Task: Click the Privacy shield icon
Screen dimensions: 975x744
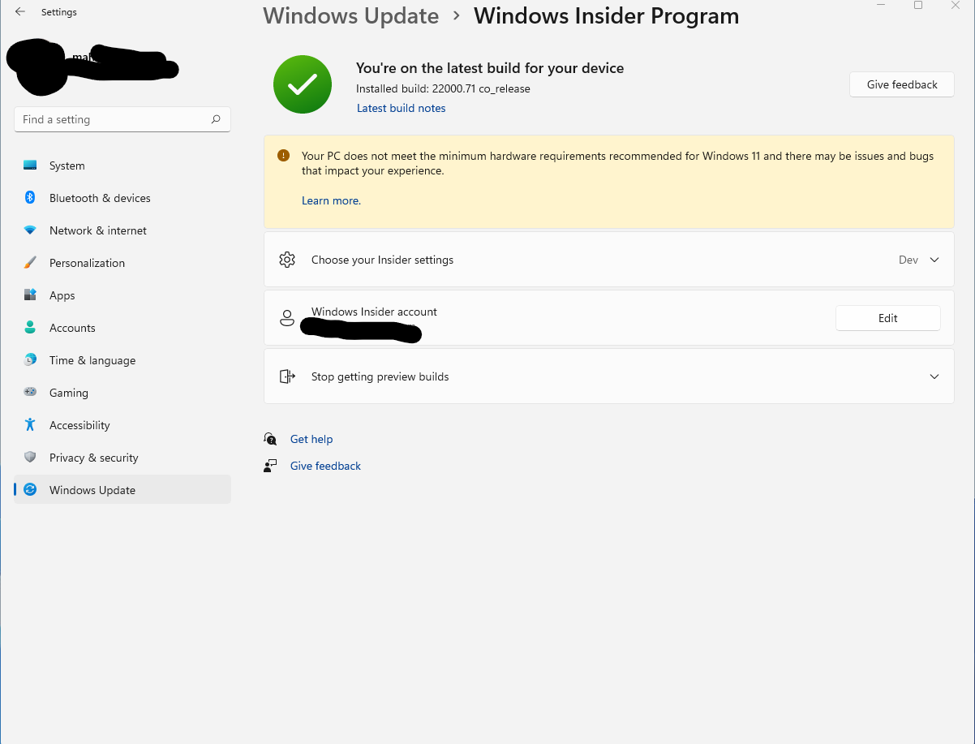Action: click(30, 458)
